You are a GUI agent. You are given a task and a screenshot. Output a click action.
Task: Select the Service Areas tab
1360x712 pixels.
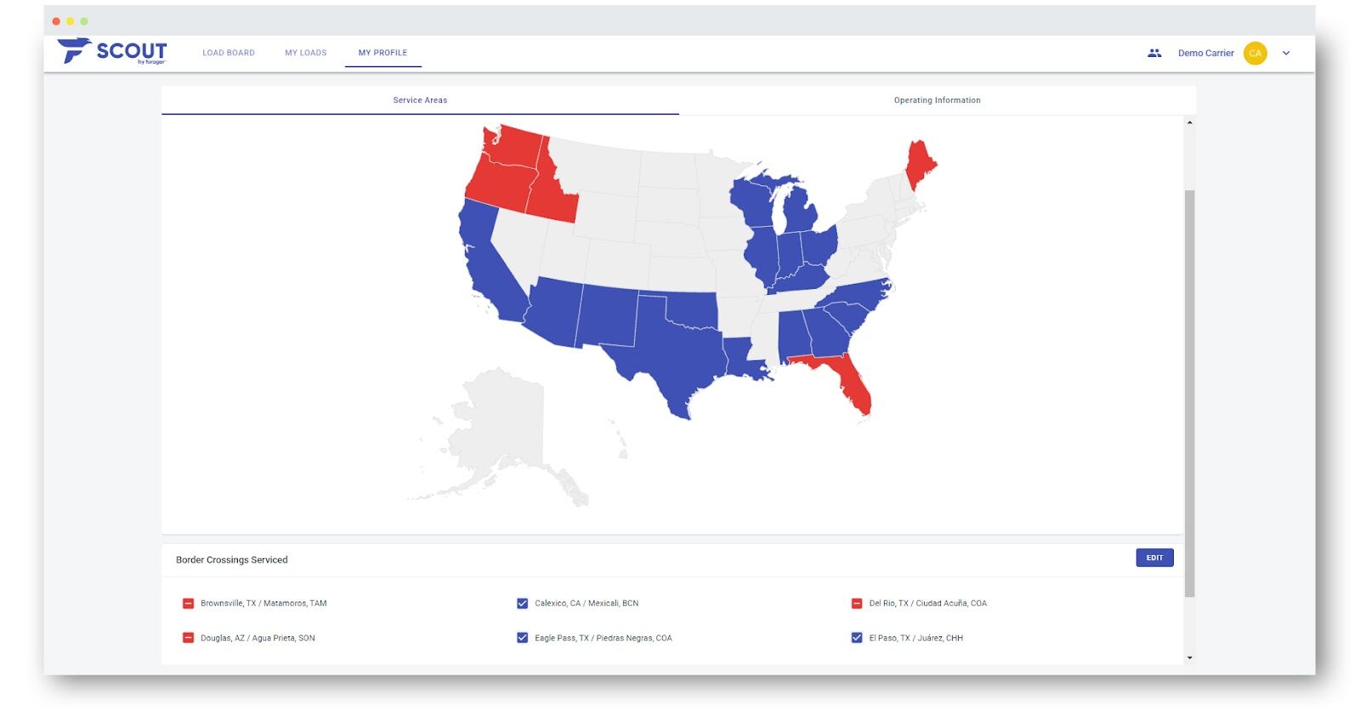click(x=420, y=100)
